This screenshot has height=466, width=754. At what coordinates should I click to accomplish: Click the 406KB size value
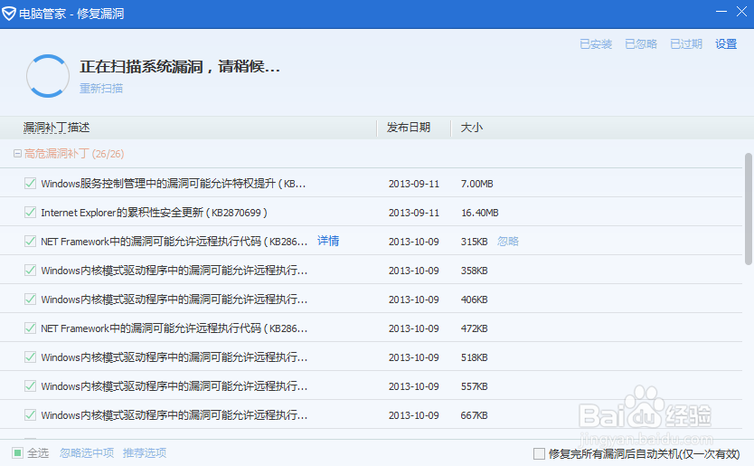(474, 300)
